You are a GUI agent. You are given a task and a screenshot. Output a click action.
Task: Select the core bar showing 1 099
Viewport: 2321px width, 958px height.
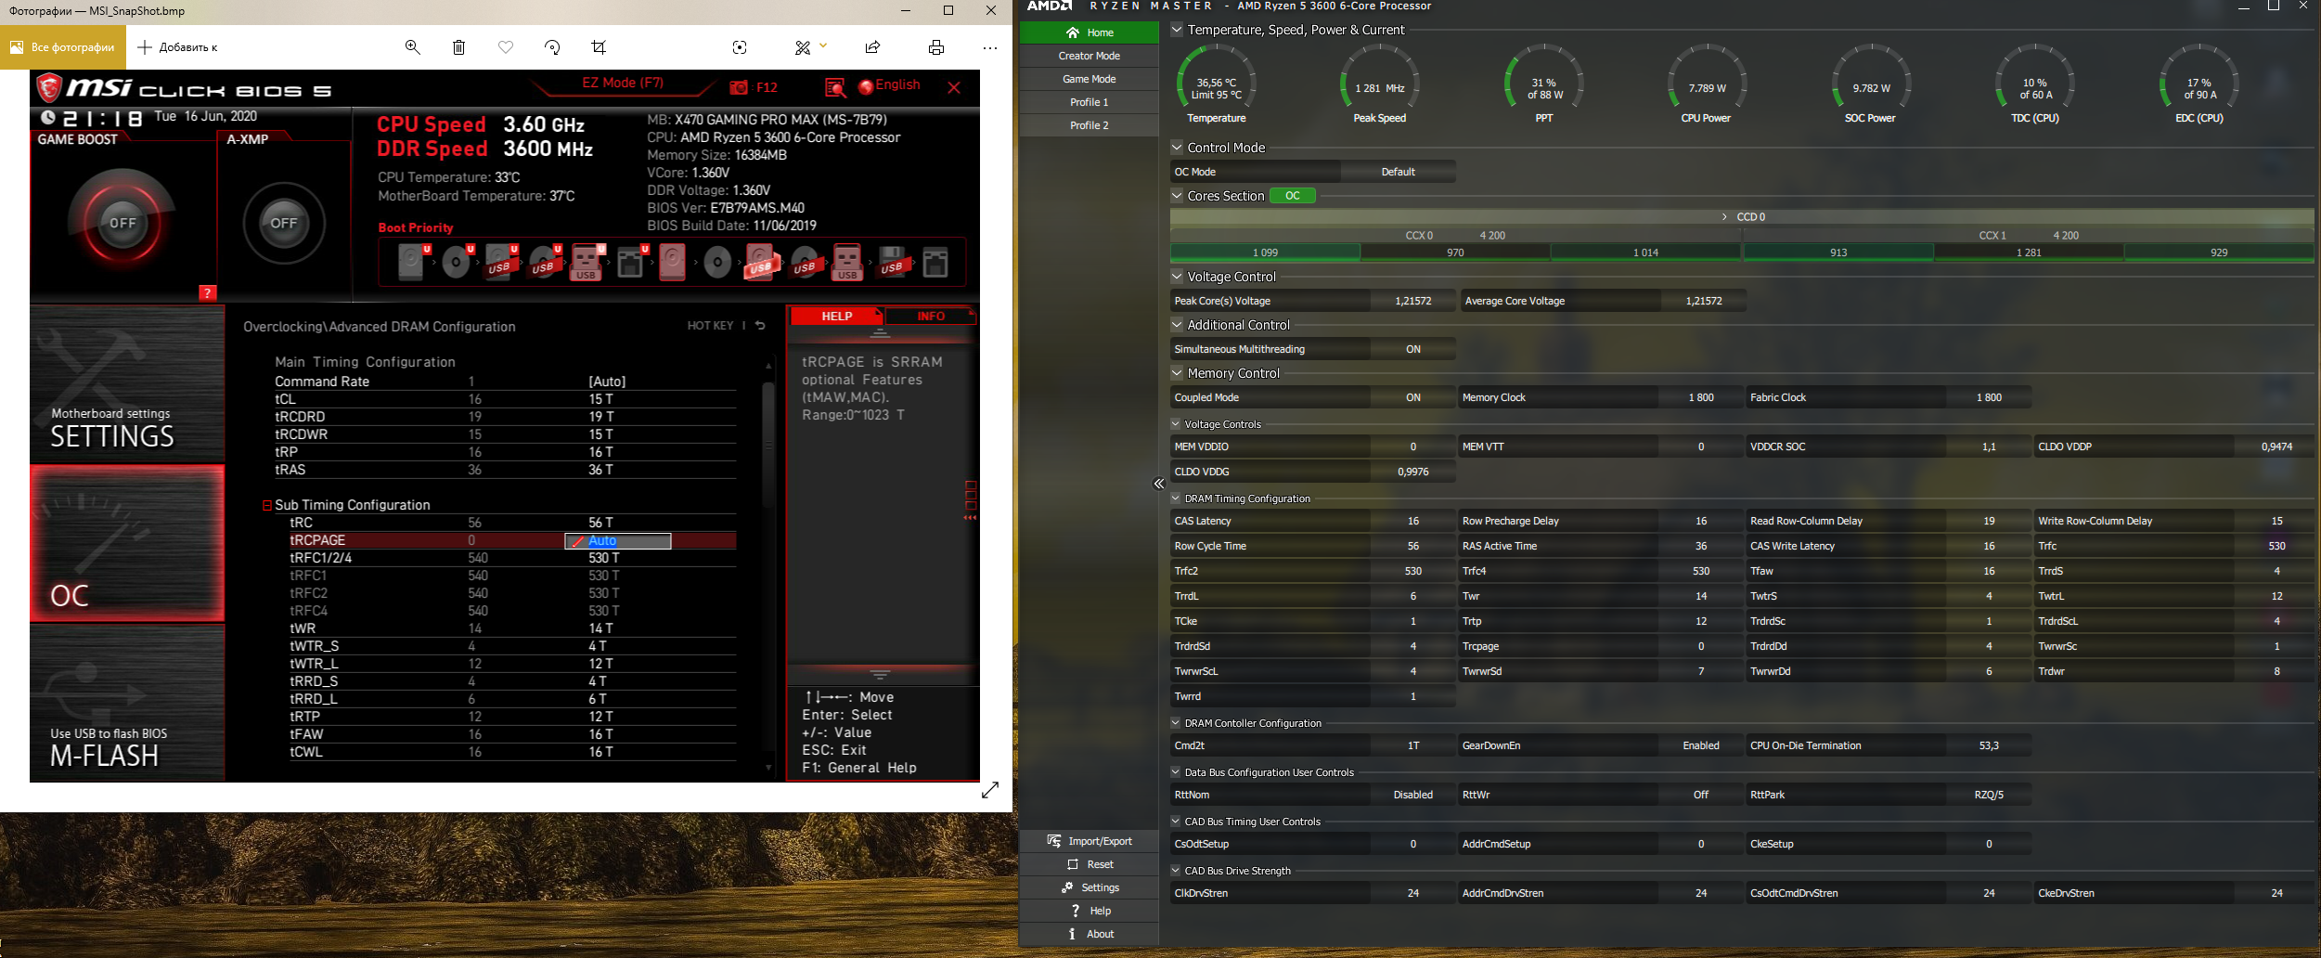pyautogui.click(x=1265, y=252)
